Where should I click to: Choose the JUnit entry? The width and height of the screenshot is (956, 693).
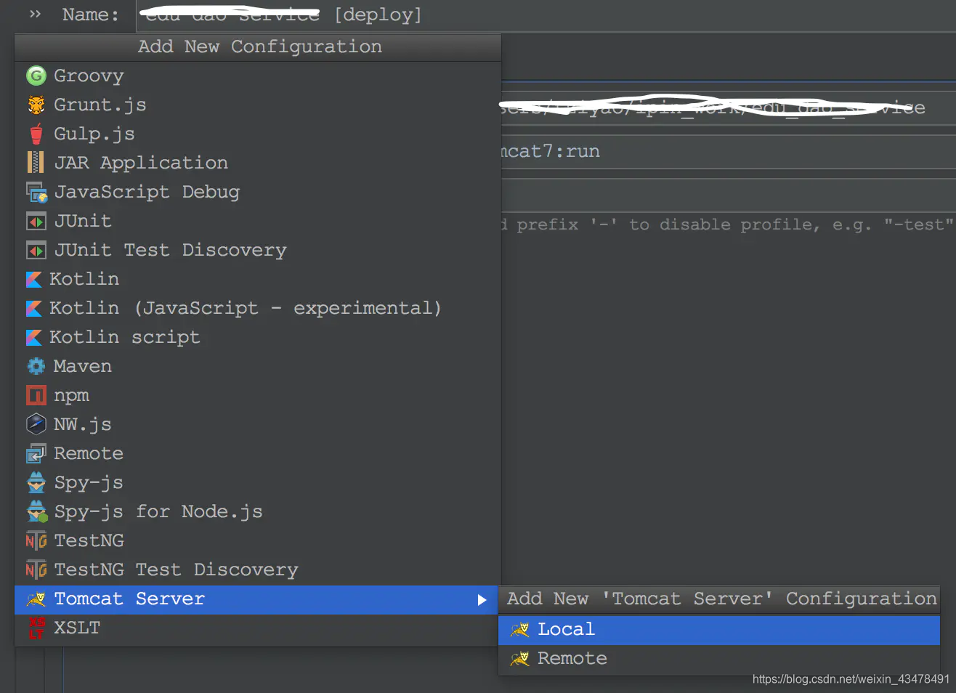coord(258,221)
